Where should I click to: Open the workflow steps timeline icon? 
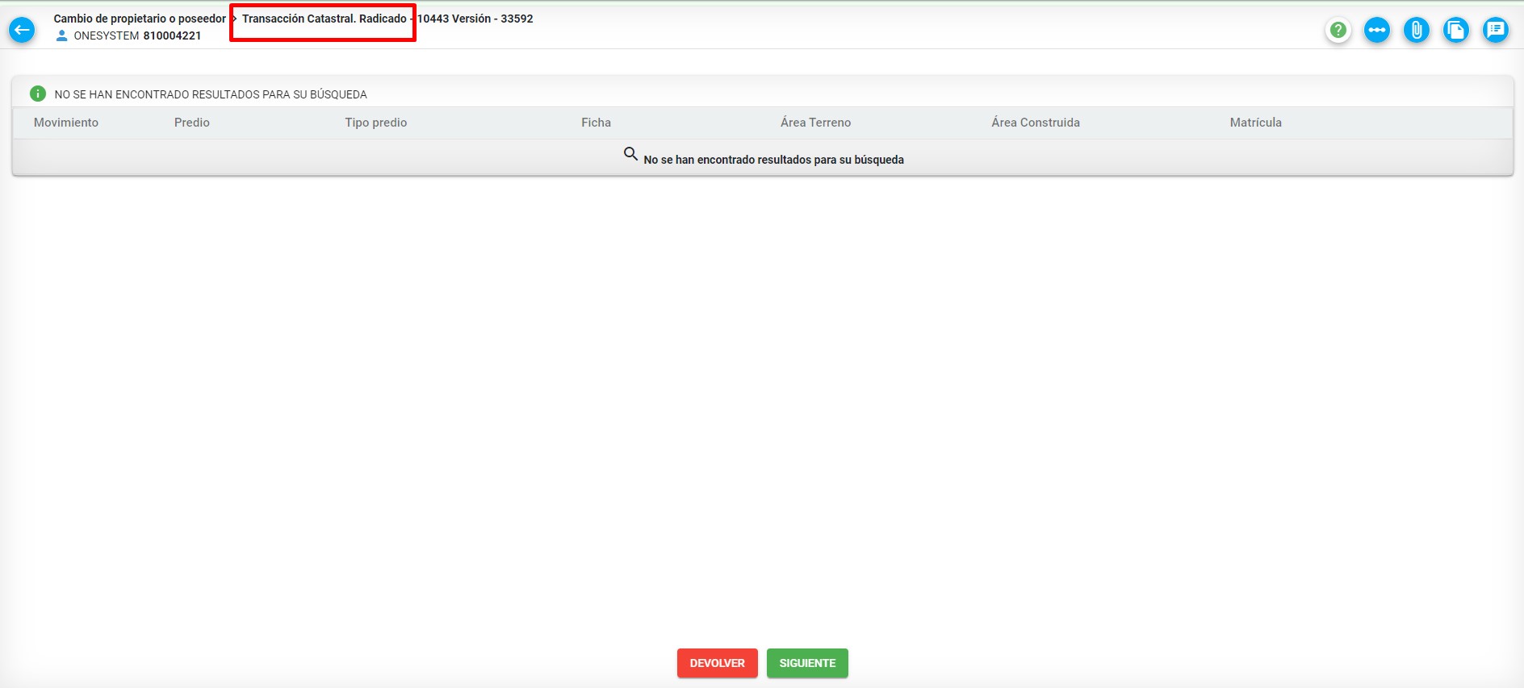click(x=1377, y=31)
